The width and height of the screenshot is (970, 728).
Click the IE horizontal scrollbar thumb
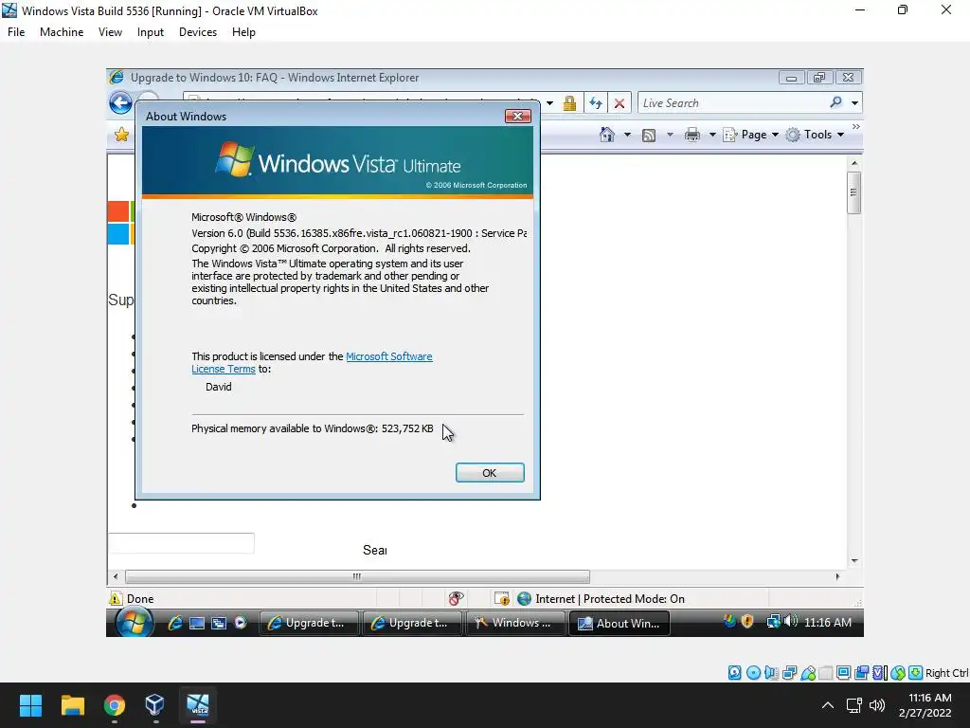[357, 576]
